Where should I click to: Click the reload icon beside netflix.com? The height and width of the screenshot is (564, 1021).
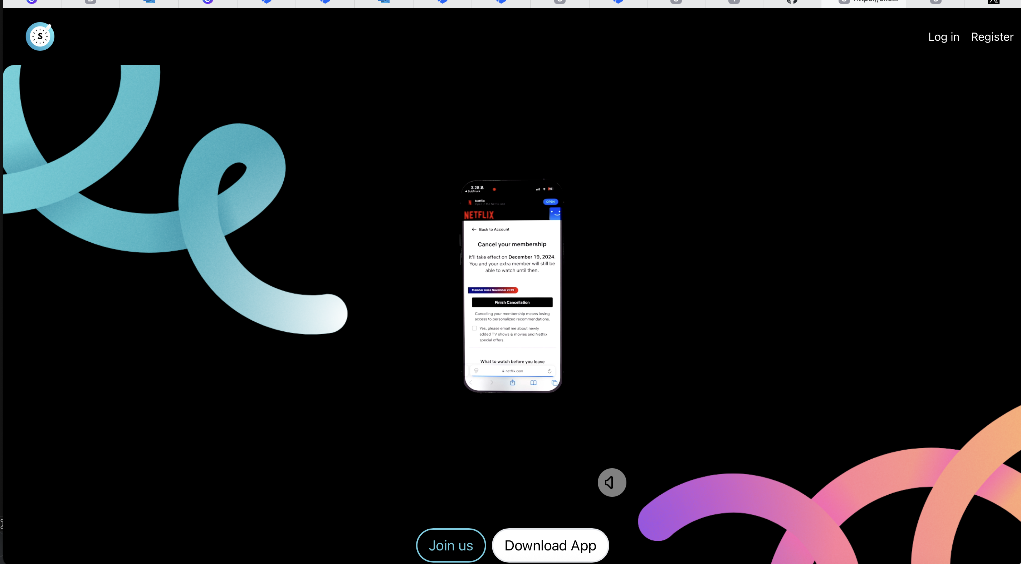[x=549, y=371]
